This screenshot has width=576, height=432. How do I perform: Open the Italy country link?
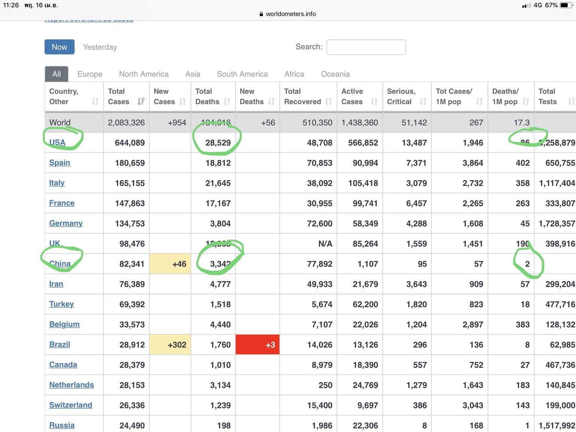tap(57, 183)
